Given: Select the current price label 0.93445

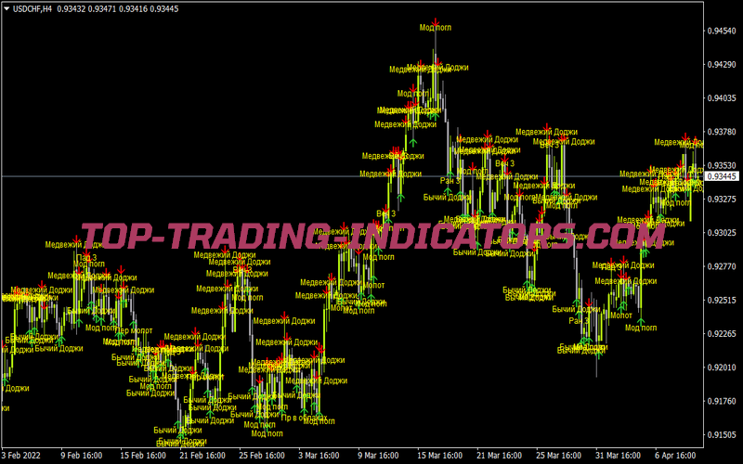Looking at the screenshot, I should click(x=723, y=176).
